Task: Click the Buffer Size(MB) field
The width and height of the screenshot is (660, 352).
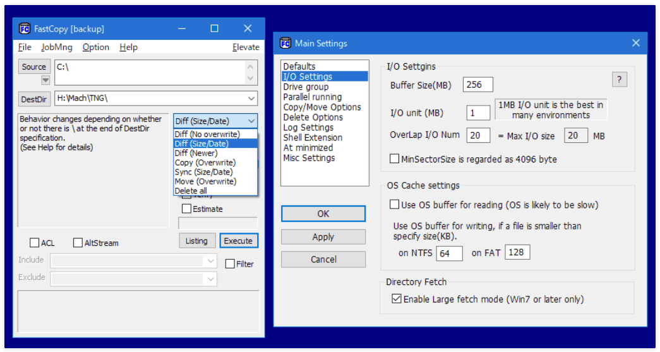Action: [477, 85]
